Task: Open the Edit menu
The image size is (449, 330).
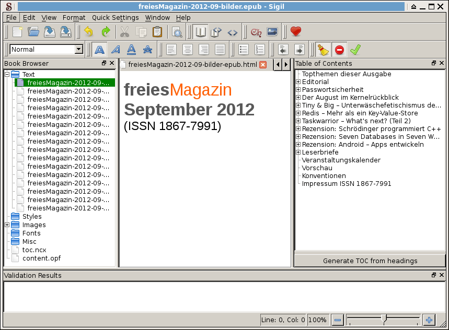Action: pos(29,18)
